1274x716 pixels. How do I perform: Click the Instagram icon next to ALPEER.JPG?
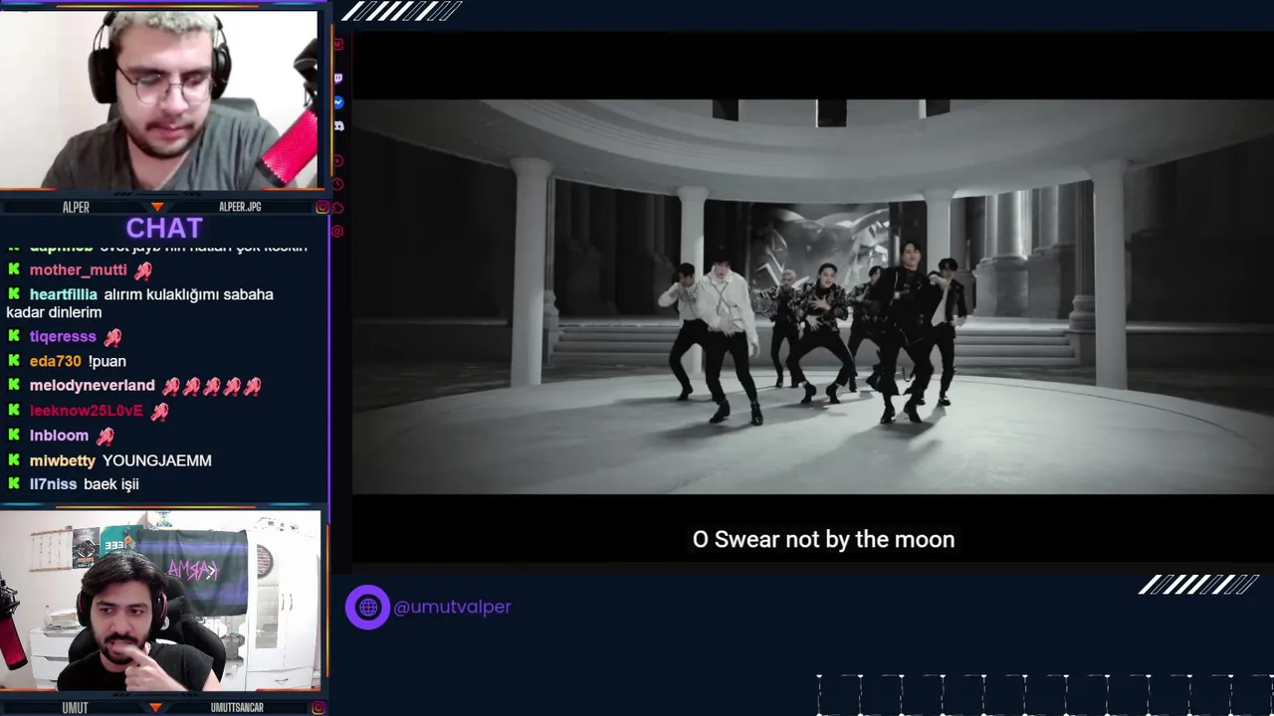321,207
